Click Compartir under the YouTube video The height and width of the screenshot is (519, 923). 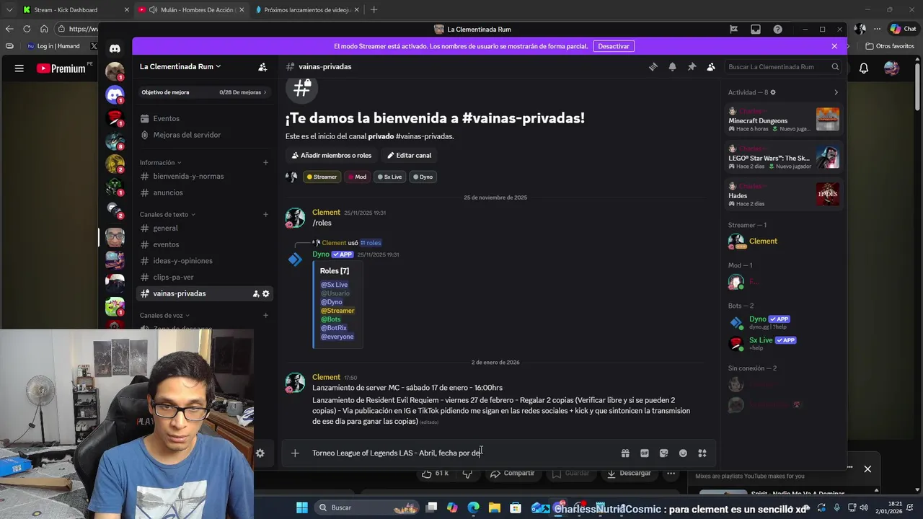[512, 473]
